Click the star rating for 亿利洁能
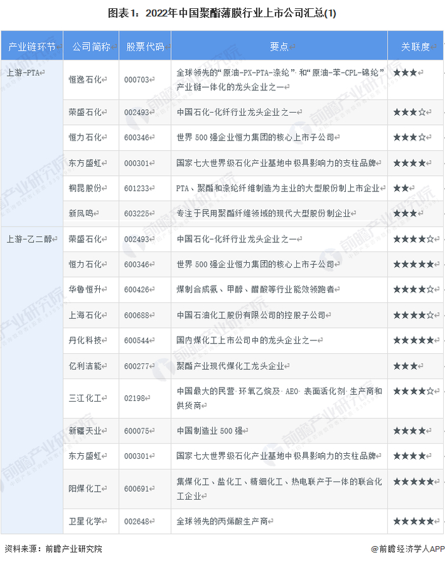Screen dimensions: 445x562 tap(406, 366)
